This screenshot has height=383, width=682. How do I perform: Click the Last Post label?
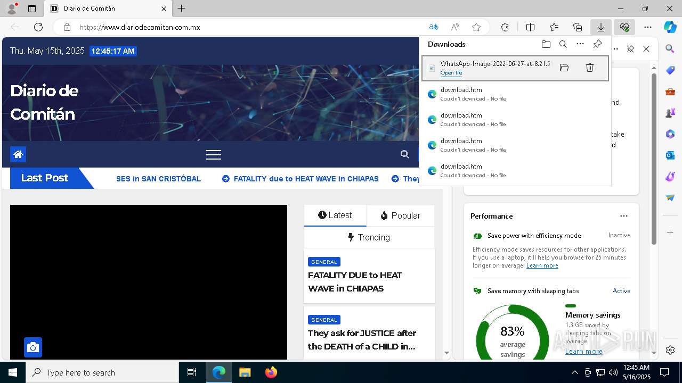pos(45,178)
